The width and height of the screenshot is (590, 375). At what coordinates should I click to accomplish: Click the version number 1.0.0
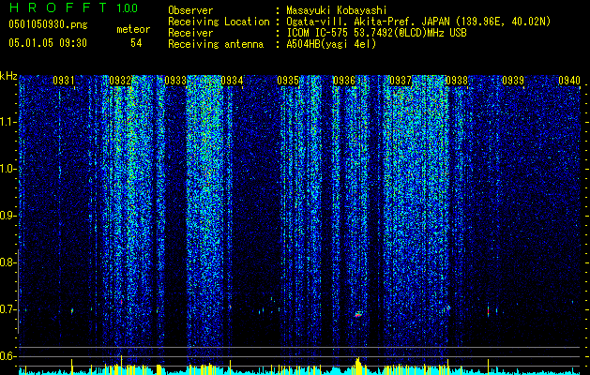[x=127, y=8]
